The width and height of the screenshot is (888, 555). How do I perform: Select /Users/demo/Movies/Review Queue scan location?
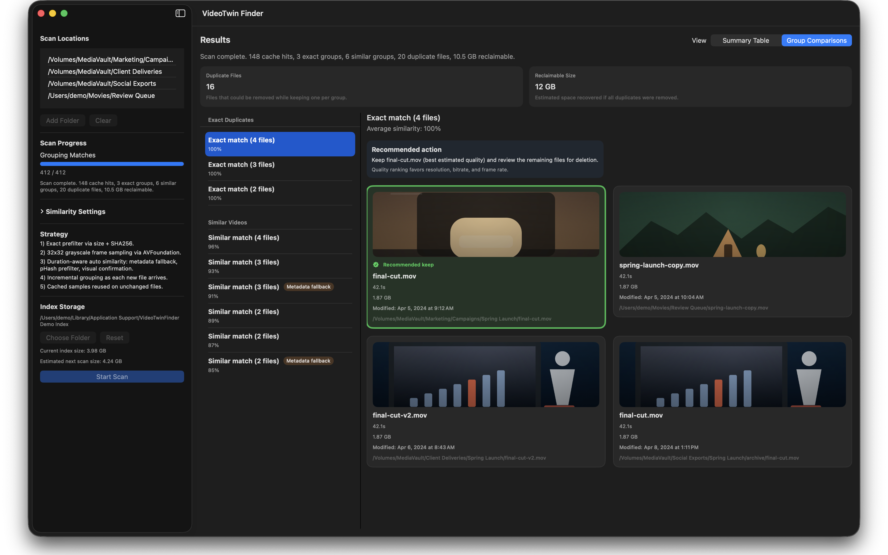click(x=101, y=96)
